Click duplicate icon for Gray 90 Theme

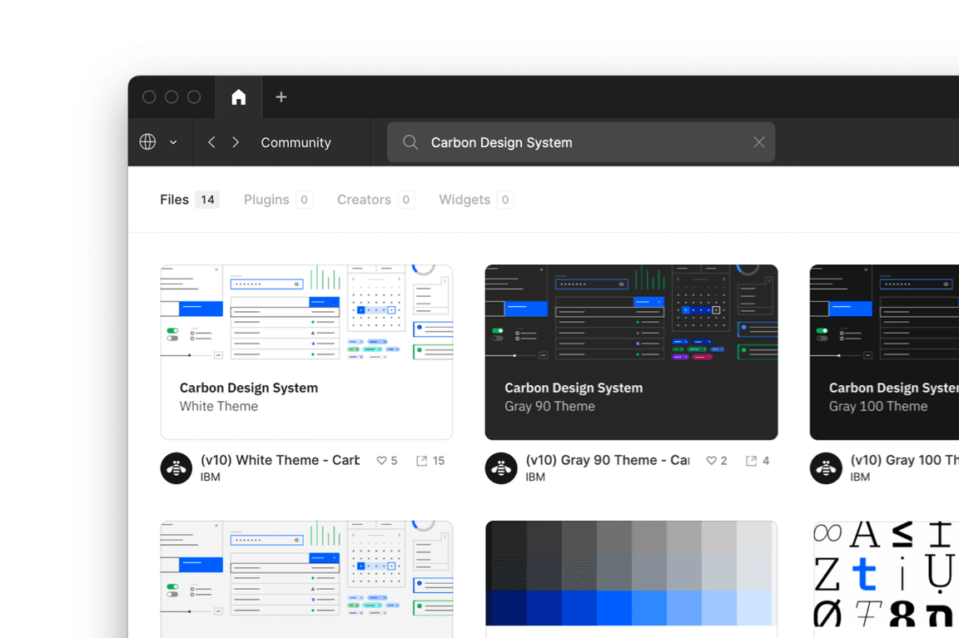[751, 461]
